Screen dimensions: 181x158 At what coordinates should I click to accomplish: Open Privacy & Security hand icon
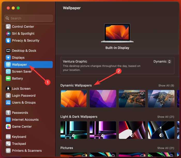coord(8,41)
